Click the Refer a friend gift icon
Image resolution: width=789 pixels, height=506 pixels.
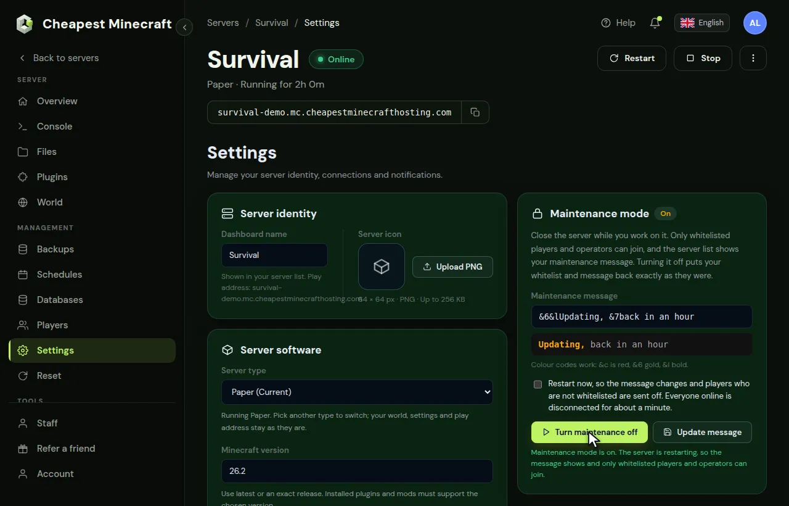click(x=23, y=449)
